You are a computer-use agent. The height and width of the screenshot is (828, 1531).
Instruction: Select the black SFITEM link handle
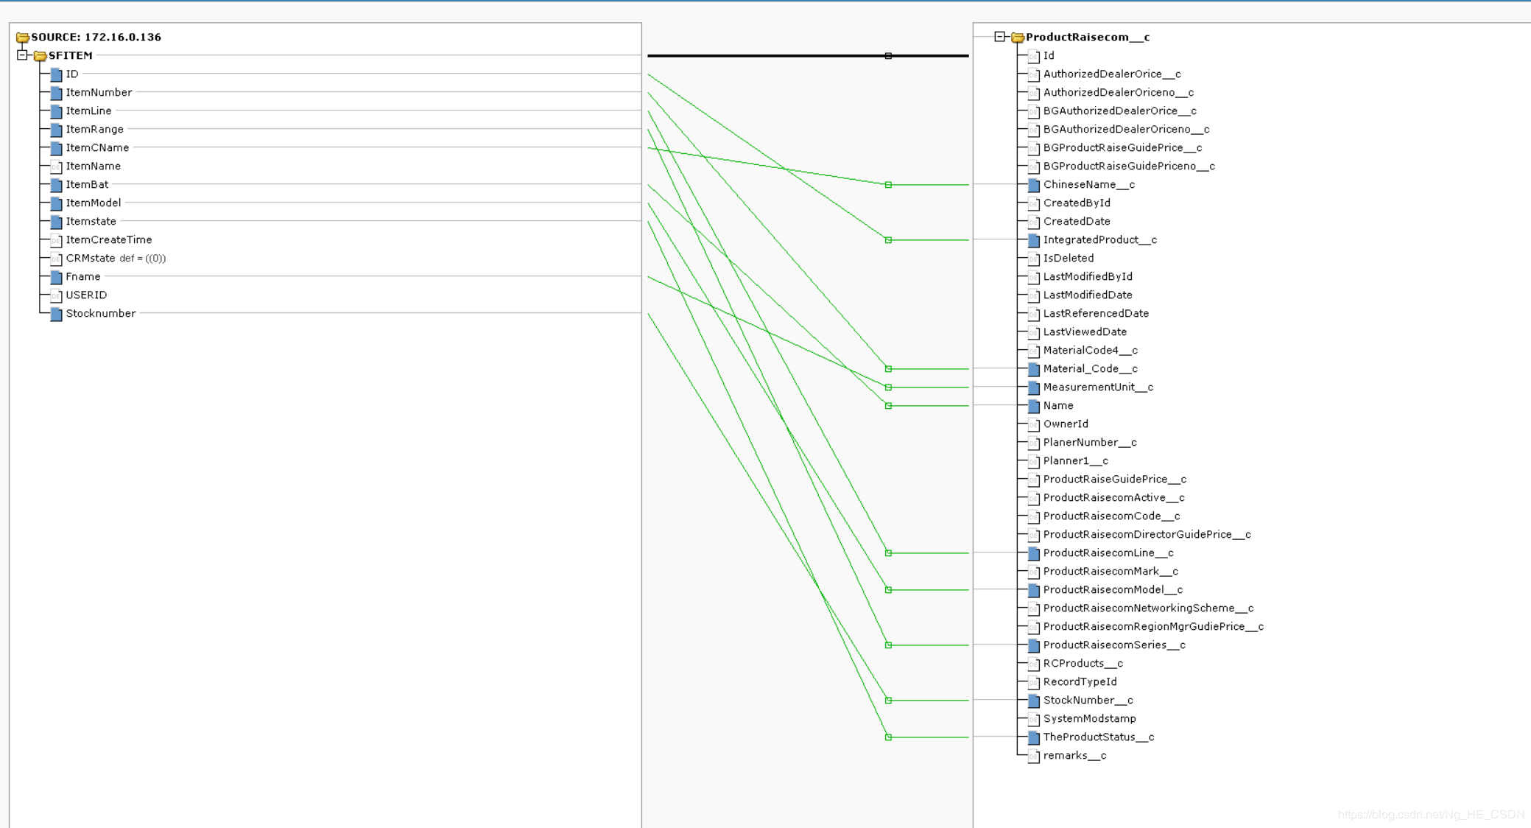click(888, 56)
